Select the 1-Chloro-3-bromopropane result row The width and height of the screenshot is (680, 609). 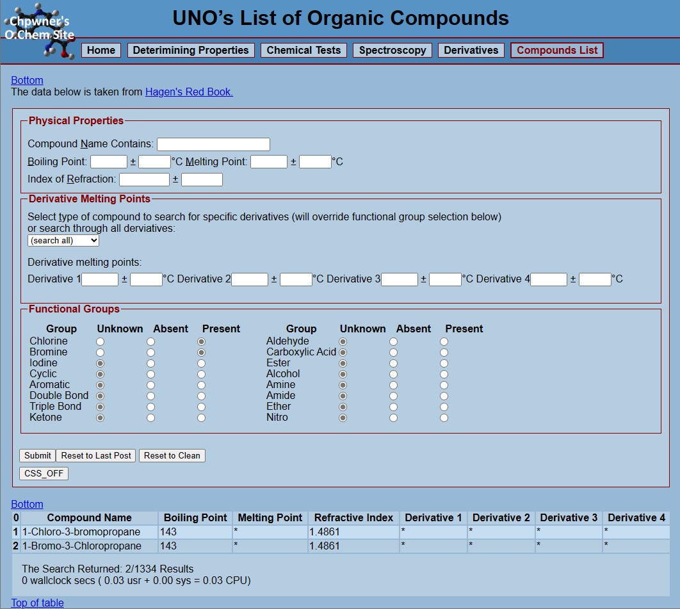[82, 532]
